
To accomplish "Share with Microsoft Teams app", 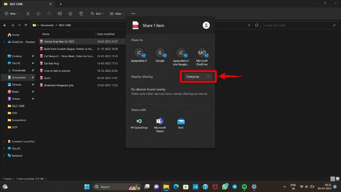I will [160, 125].
